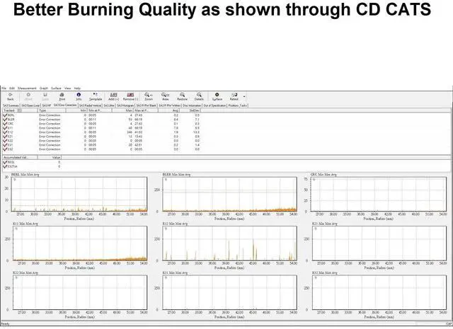The width and height of the screenshot is (453, 329).
Task: Switch to the SA3 R Phi Blank tab
Action: tap(147, 105)
